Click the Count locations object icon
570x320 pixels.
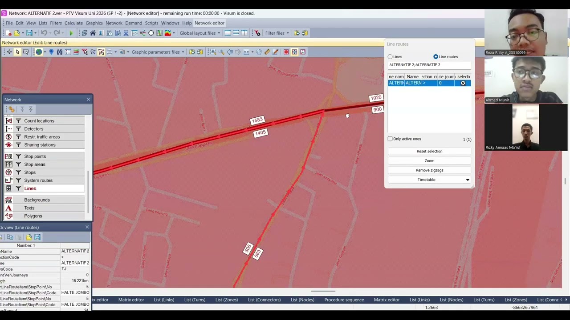[8, 121]
